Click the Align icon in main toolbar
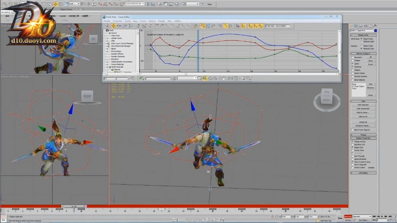The width and height of the screenshot is (397, 223). click(153, 4)
